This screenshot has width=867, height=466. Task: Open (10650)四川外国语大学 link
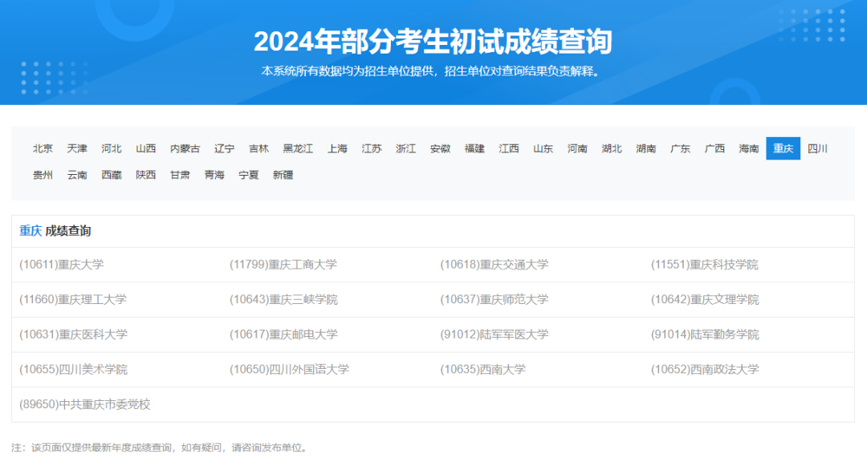289,370
